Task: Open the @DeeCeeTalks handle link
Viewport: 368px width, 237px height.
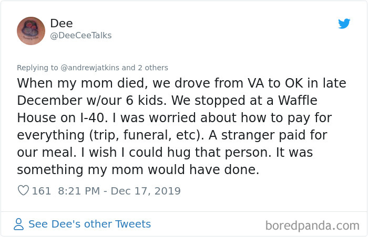Action: pos(80,36)
